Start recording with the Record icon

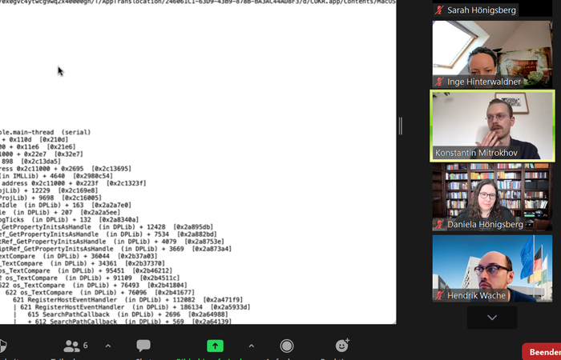(x=286, y=346)
